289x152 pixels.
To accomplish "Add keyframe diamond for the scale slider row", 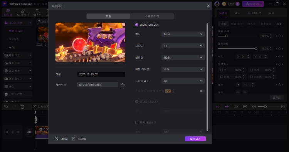I will click(279, 36).
